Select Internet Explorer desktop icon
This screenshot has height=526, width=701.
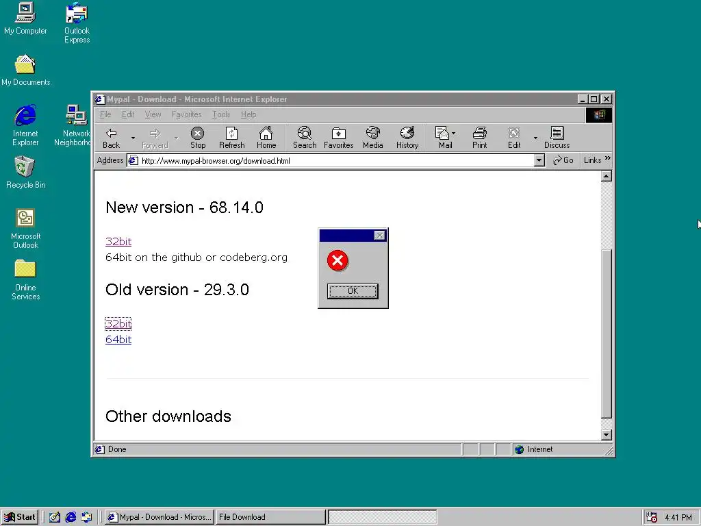click(25, 126)
